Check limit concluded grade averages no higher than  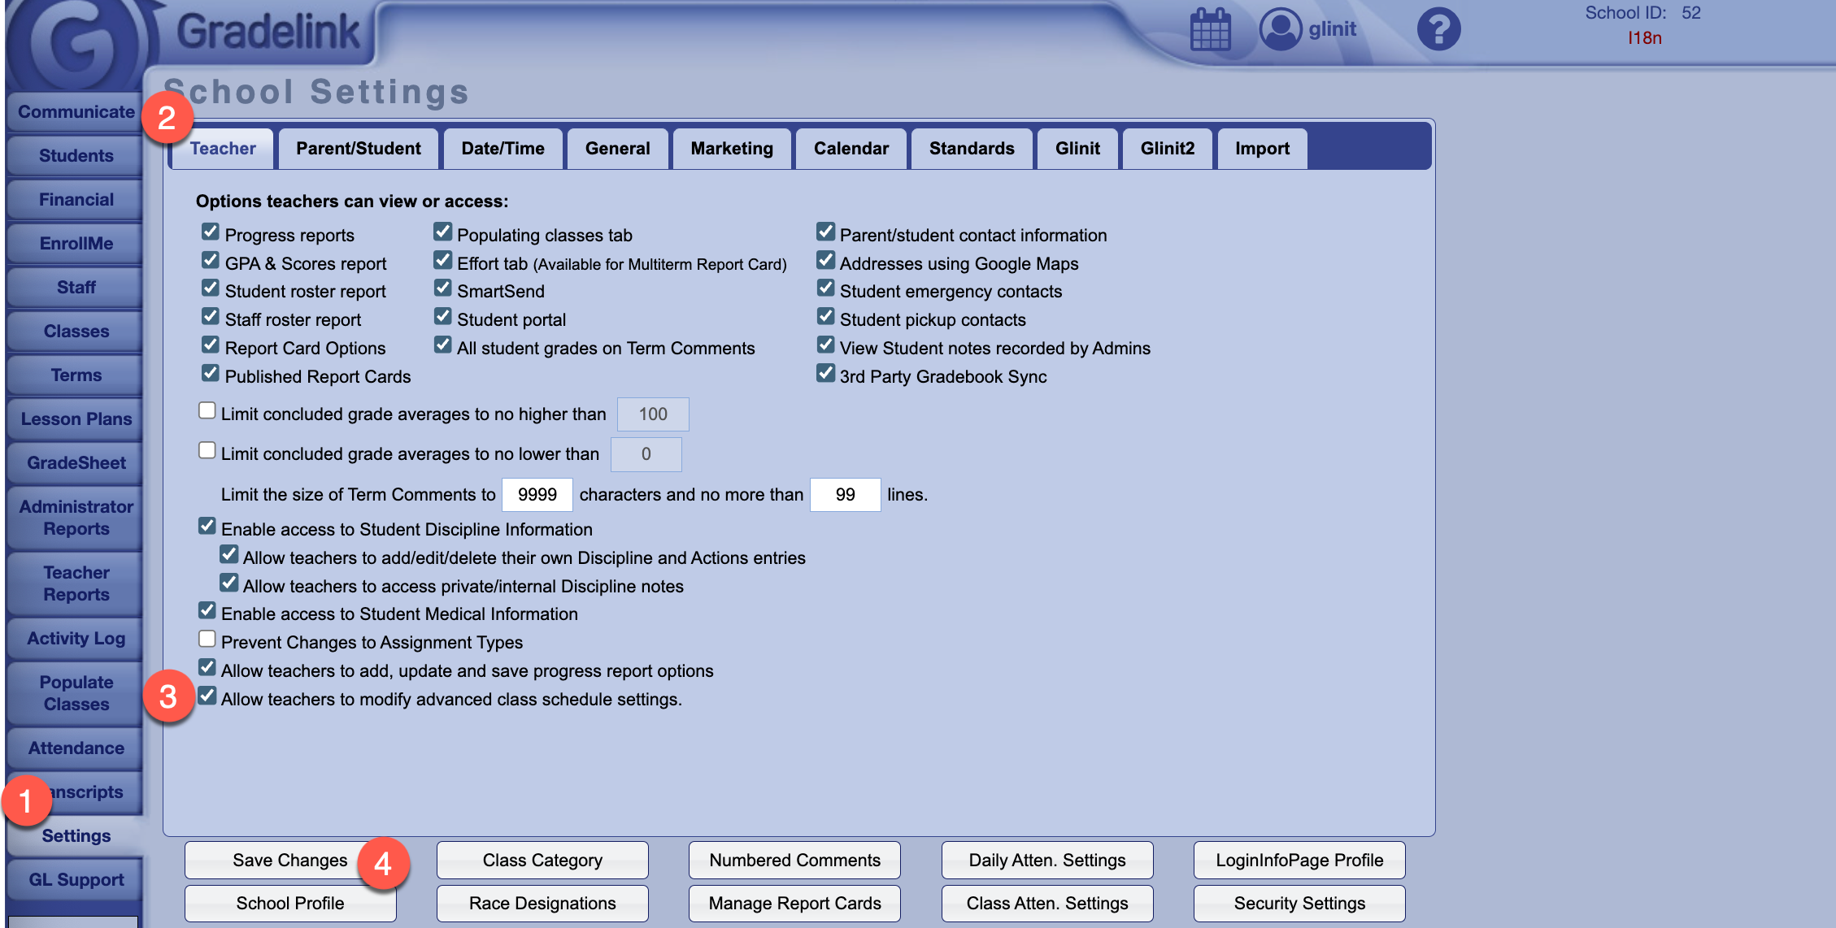[x=207, y=410]
